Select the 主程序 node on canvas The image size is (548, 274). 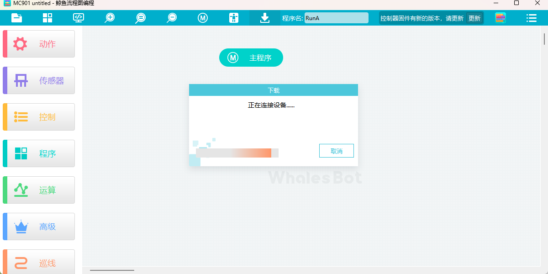(251, 58)
